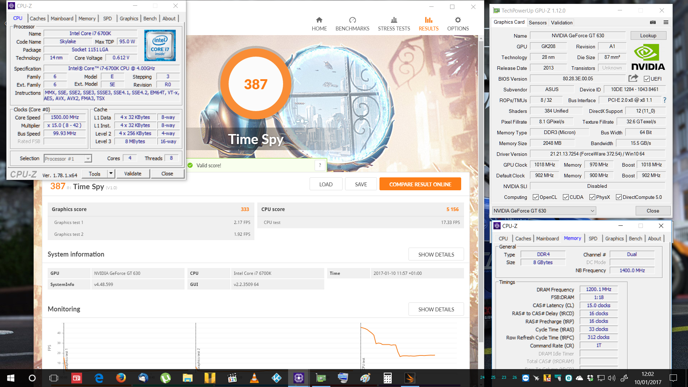Toggle the DirectCompute 5.0 checkbox
688x387 pixels.
click(x=619, y=197)
